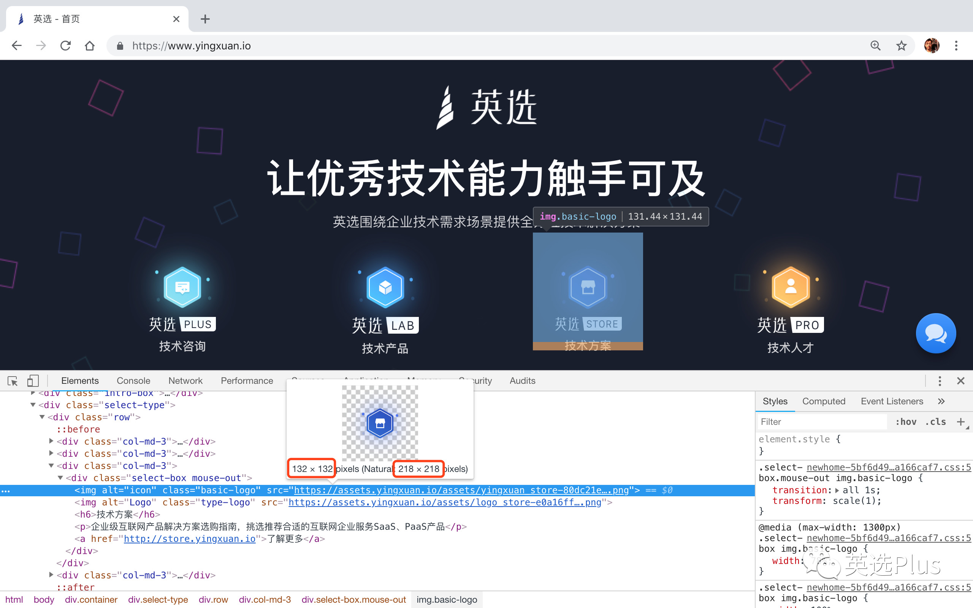Go to the browser home page

[89, 46]
